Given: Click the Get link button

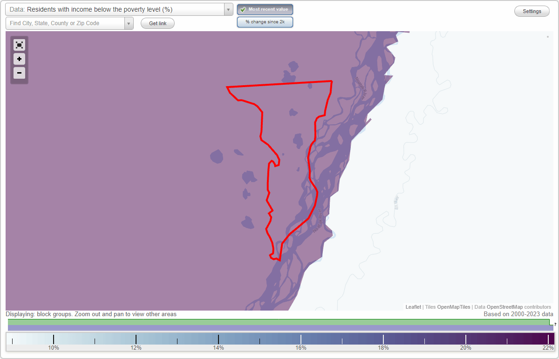Looking at the screenshot, I should point(157,23).
